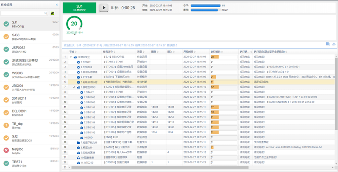Click the folder icon of 7.检查下载文件 node
The width and height of the screenshot is (338, 172).
(79, 142)
